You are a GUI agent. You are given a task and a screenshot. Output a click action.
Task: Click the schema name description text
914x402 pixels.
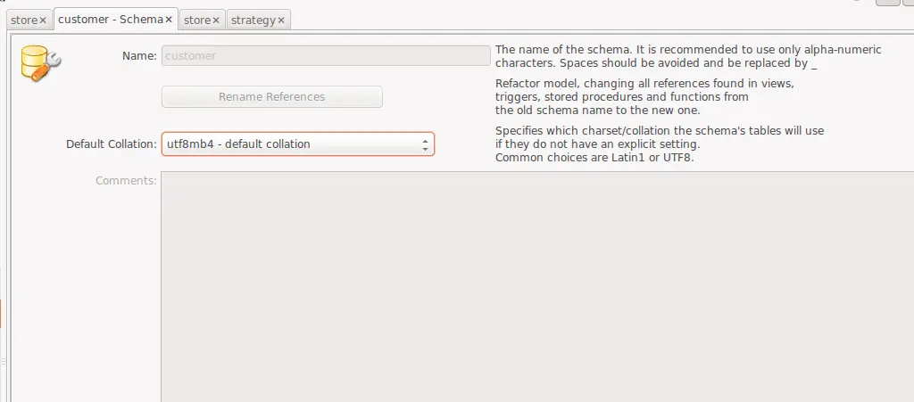click(687, 56)
